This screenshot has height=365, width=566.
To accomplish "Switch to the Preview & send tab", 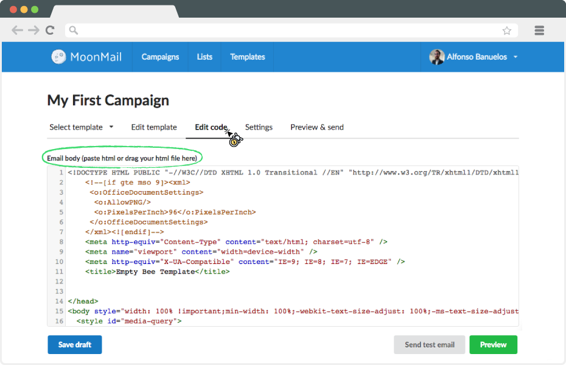I will 317,127.
